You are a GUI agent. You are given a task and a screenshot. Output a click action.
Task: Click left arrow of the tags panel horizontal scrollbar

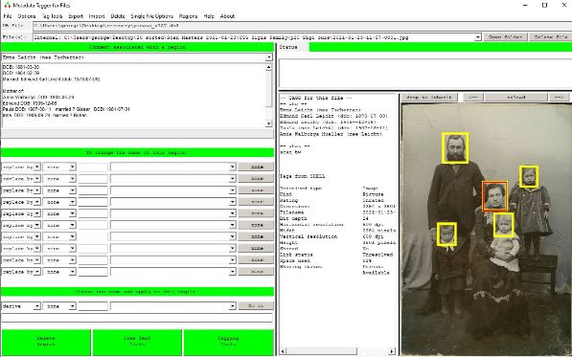tap(283, 351)
